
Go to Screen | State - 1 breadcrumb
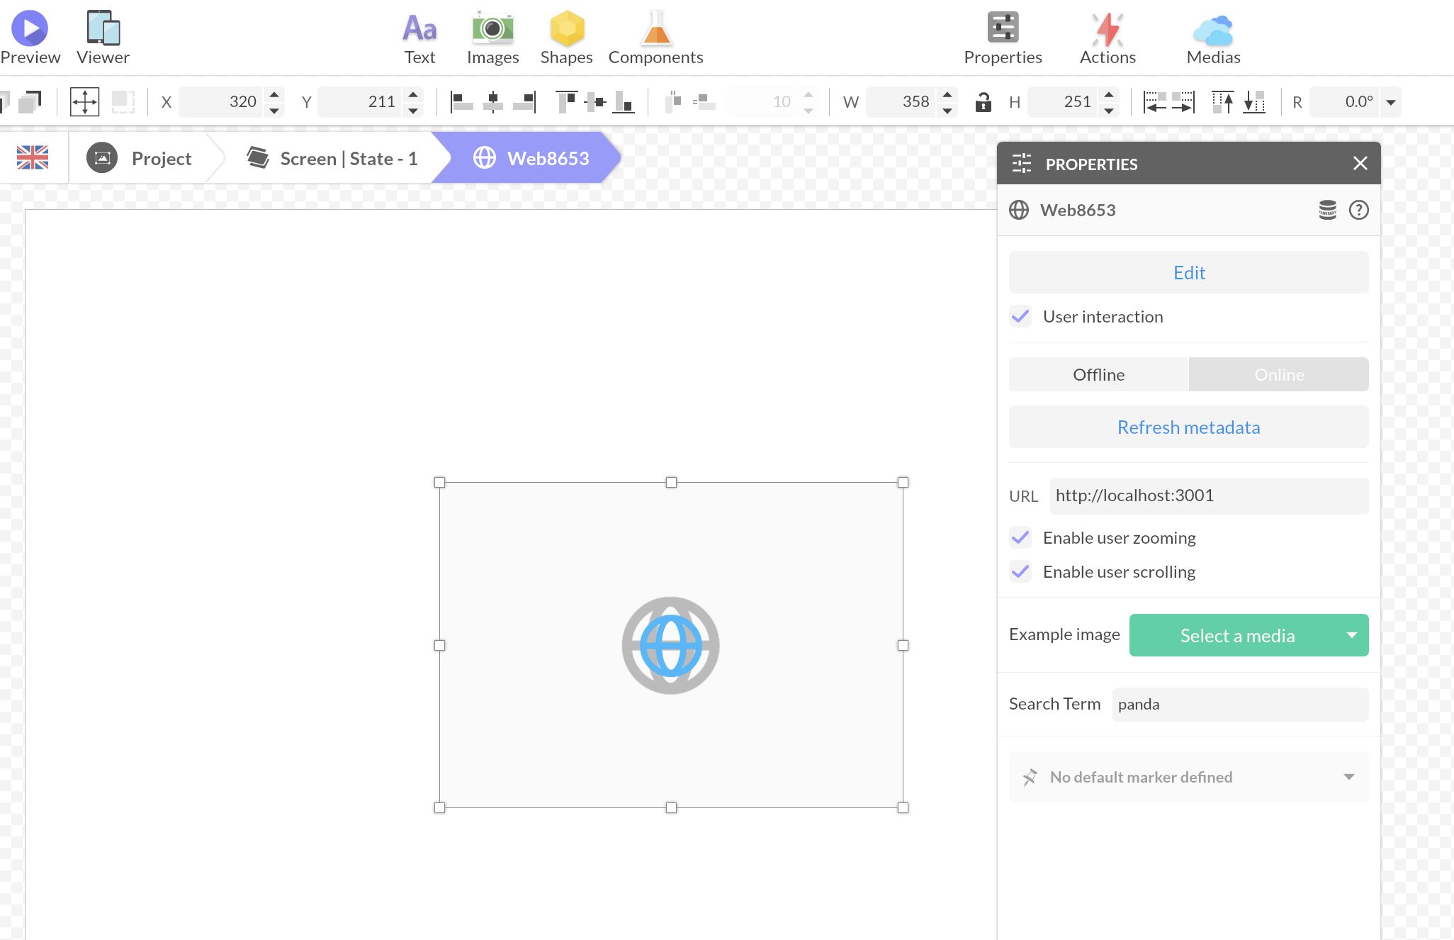(333, 158)
